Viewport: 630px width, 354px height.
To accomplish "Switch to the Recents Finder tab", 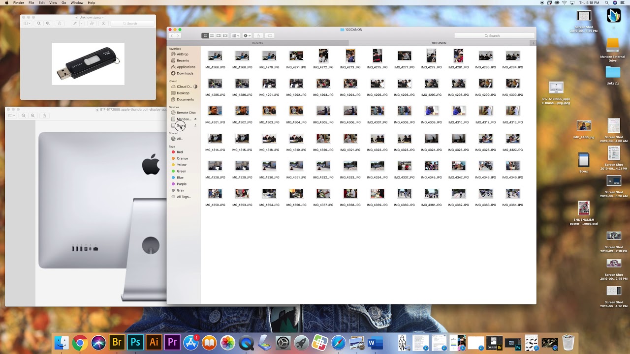I will point(257,43).
